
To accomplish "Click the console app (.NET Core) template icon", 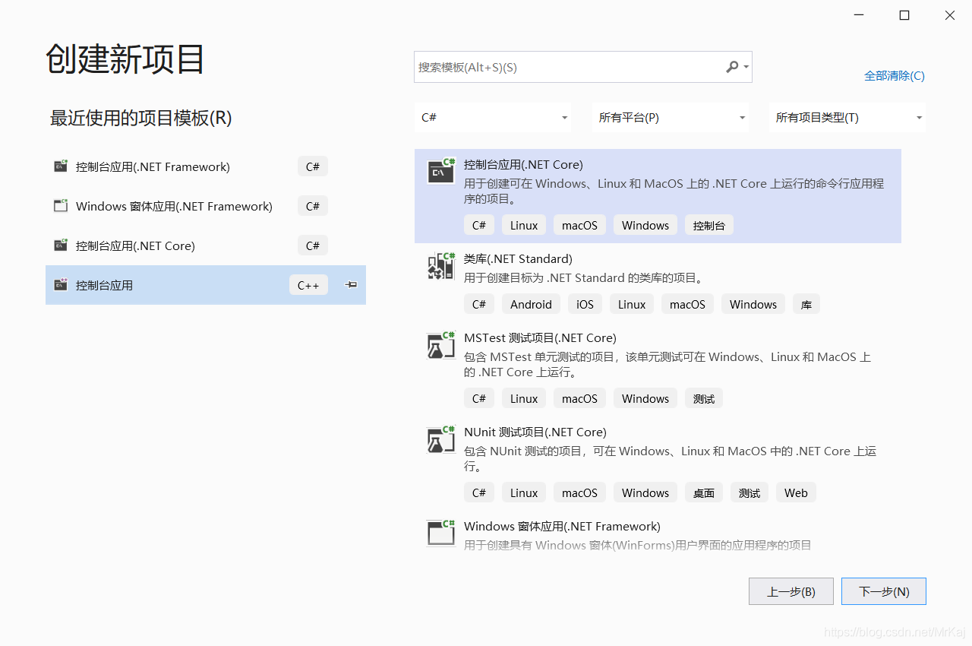I will point(440,171).
